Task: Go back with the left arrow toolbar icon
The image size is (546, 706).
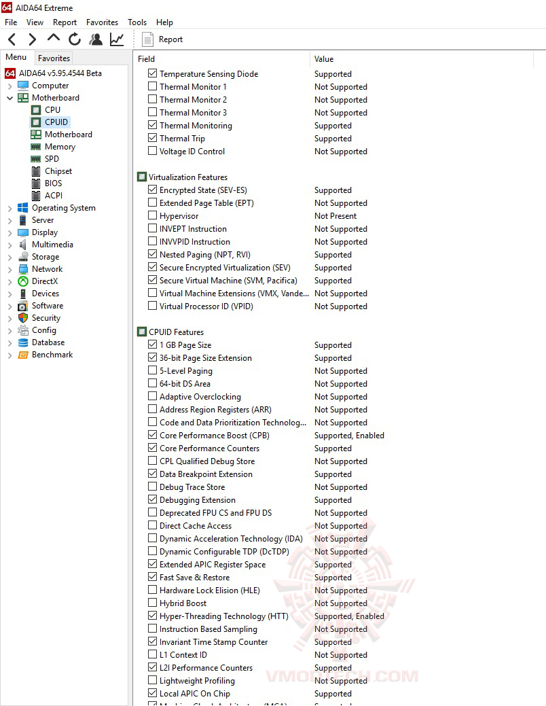Action: (x=12, y=39)
